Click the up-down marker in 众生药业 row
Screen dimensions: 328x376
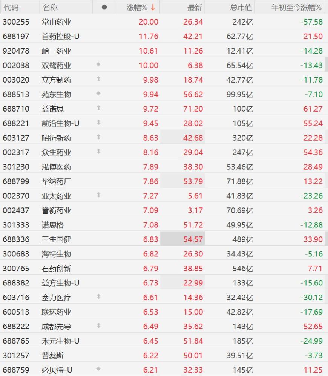coord(98,151)
